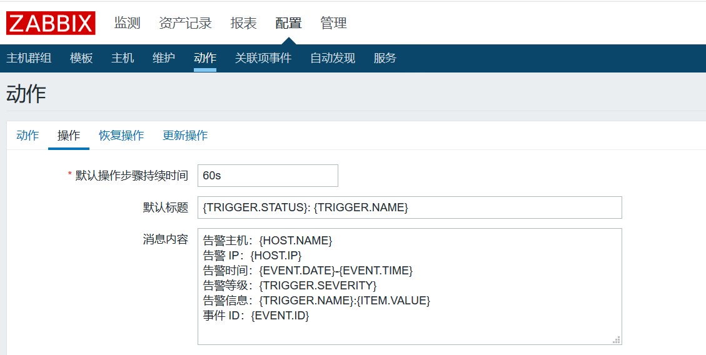The width and height of the screenshot is (706, 355).
Task: Open the 报表 top menu
Action: coord(243,23)
